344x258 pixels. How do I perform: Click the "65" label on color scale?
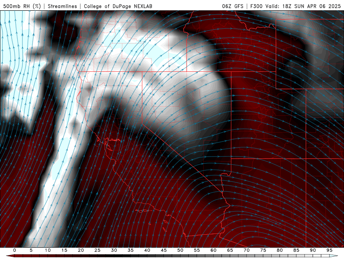point(230,250)
